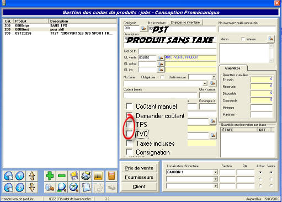Click the green plus add product icon
The image size is (282, 202).
(50, 176)
